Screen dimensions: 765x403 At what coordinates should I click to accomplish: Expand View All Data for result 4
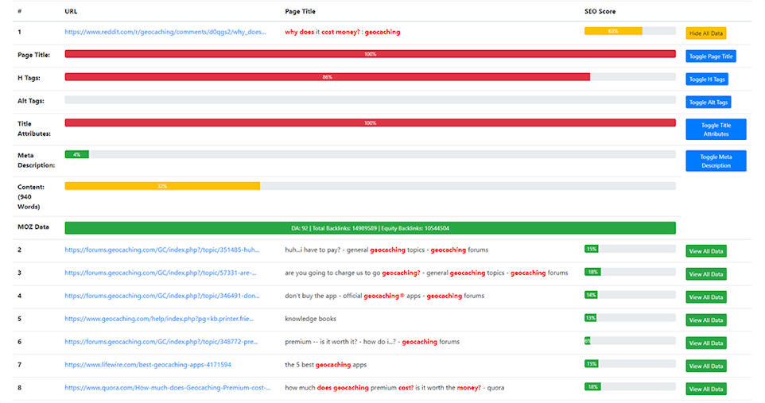click(x=705, y=297)
